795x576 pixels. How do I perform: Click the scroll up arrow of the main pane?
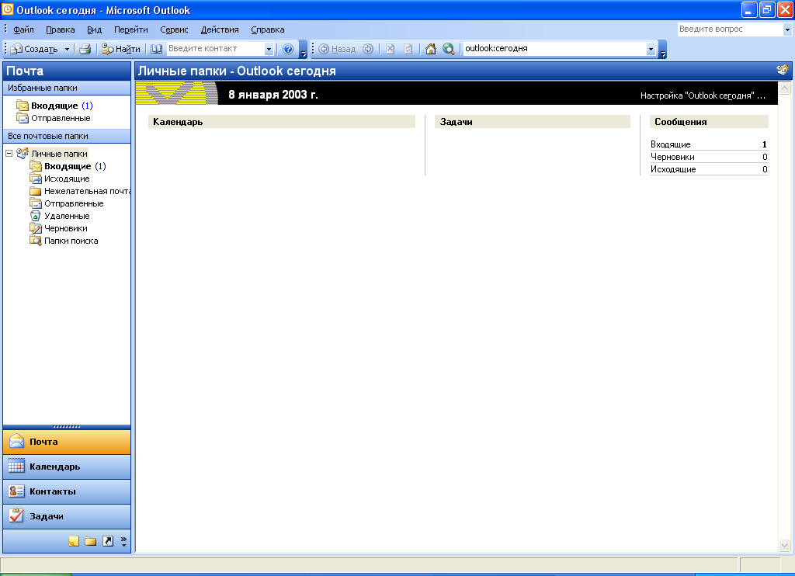tap(784, 88)
